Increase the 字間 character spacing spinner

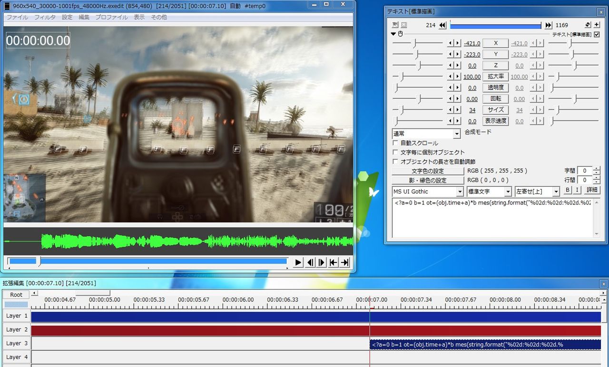(x=597, y=168)
